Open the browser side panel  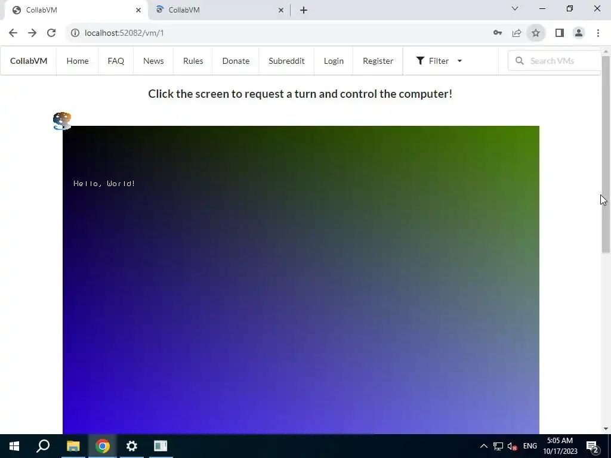(x=560, y=33)
